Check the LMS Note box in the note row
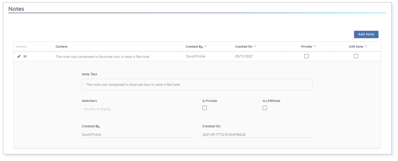The width and height of the screenshot is (398, 161). [356, 56]
